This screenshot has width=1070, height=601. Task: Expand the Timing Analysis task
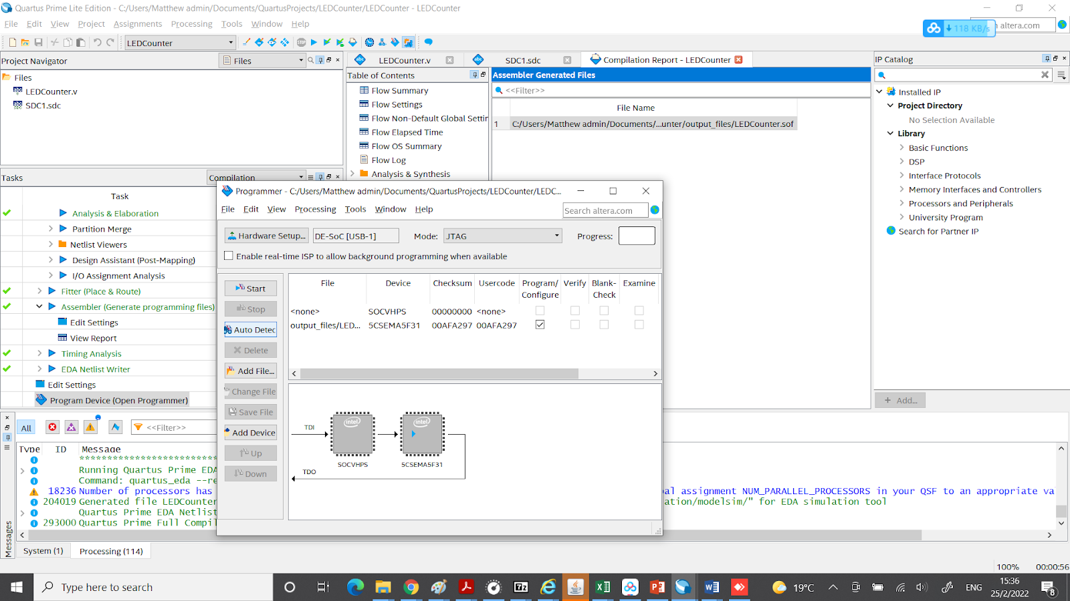pyautogui.click(x=39, y=353)
